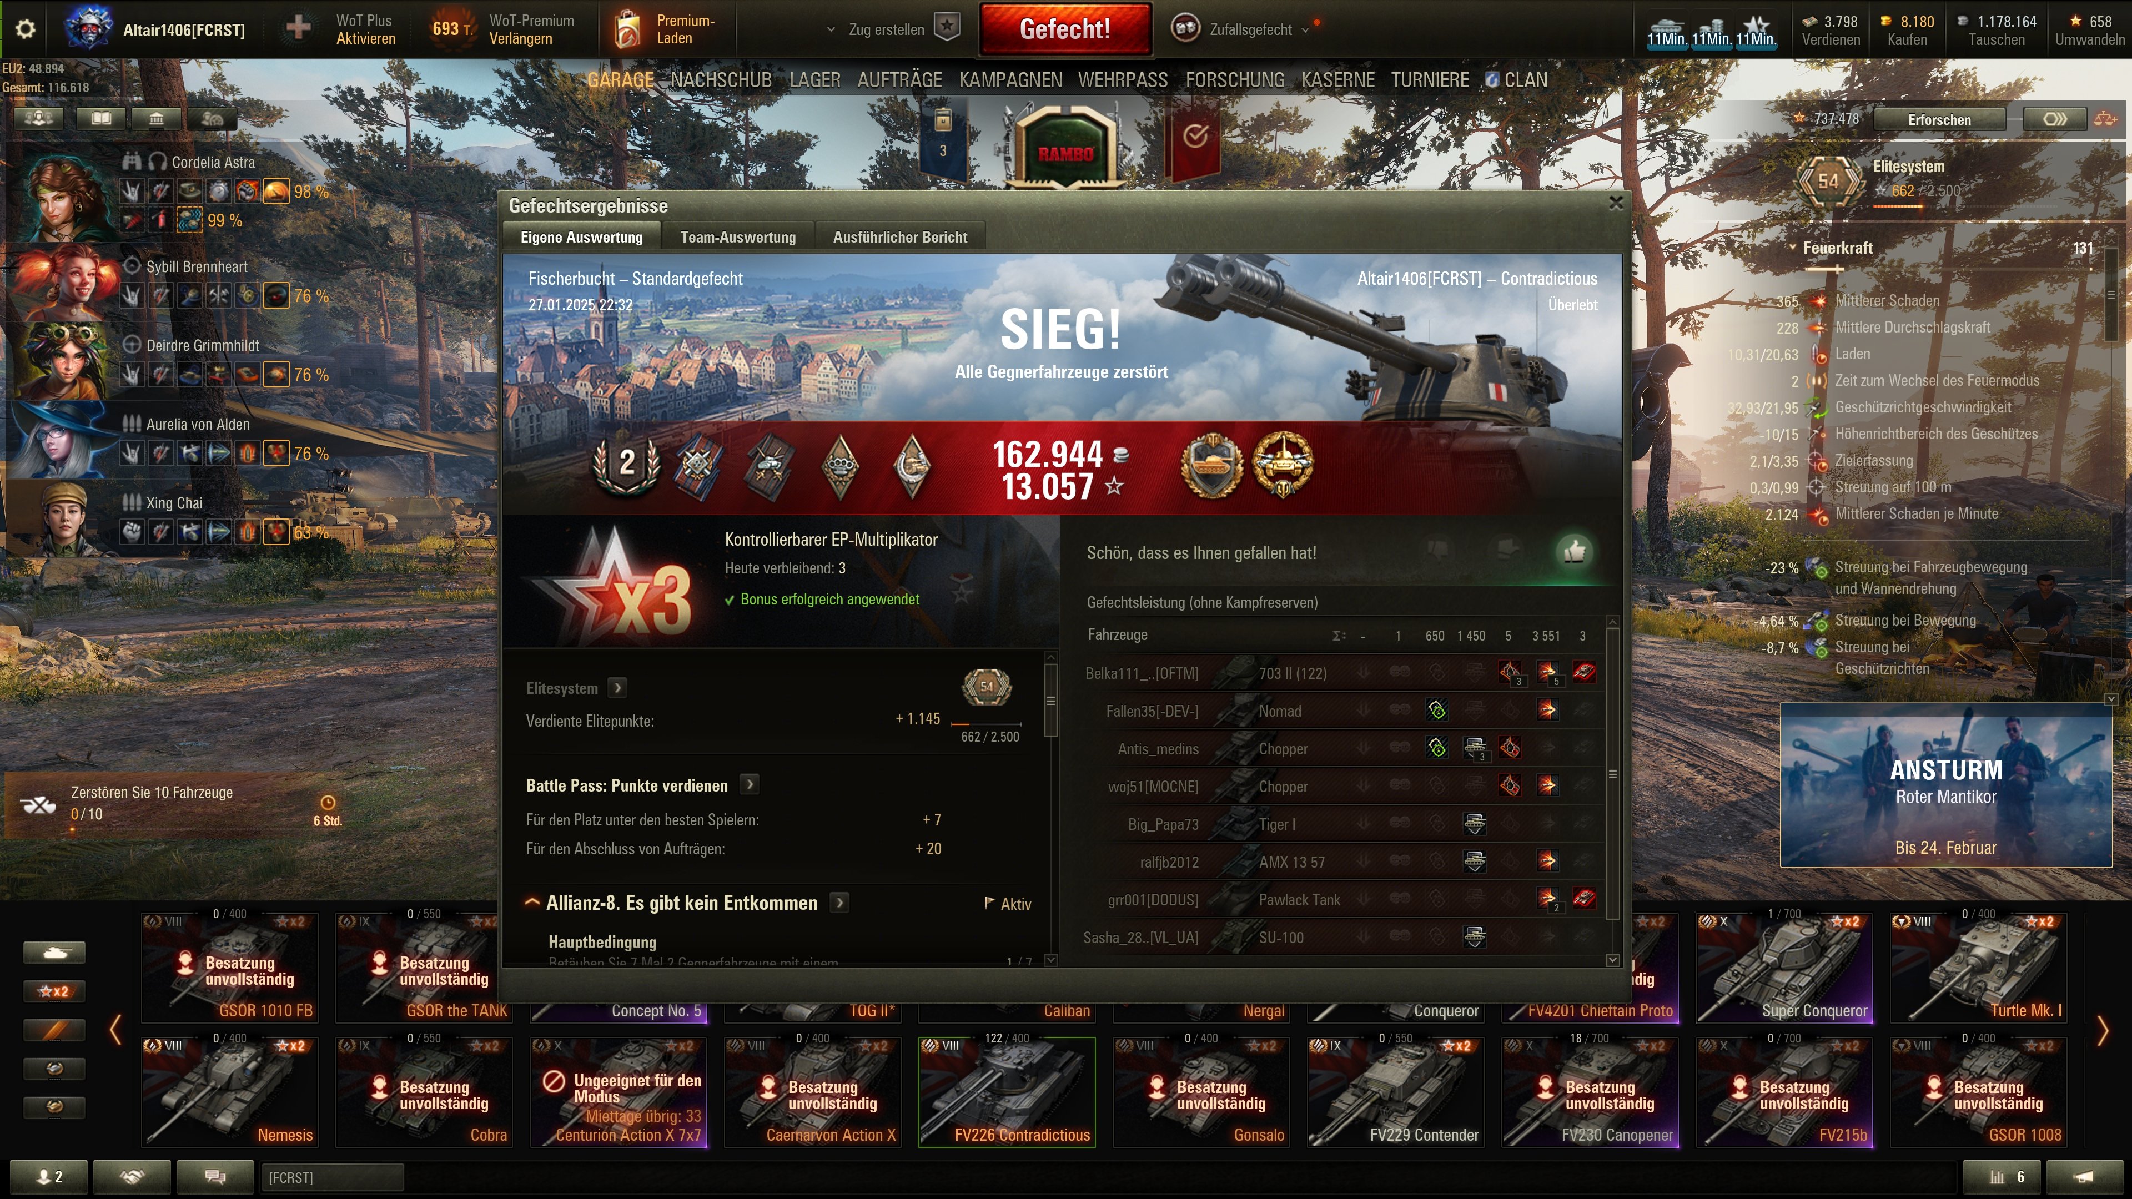
Task: Click the x2 bonus vehicle filter
Action: click(x=54, y=990)
